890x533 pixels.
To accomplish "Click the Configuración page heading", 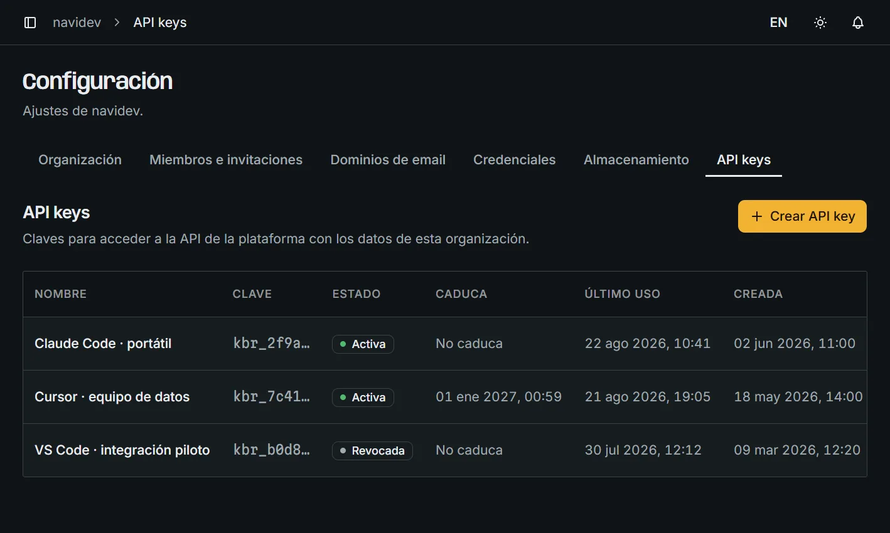I will 98,82.
